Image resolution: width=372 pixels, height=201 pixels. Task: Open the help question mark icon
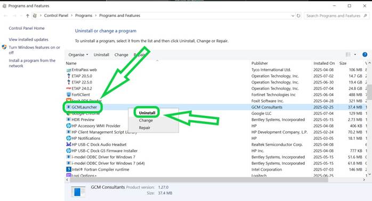point(365,55)
